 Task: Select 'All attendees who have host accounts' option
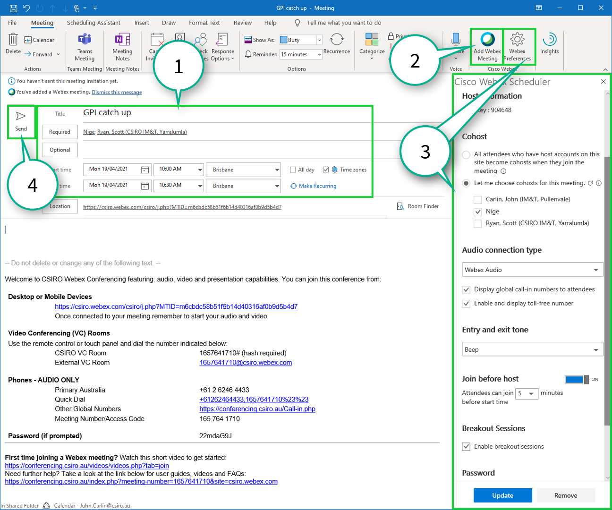click(466, 155)
